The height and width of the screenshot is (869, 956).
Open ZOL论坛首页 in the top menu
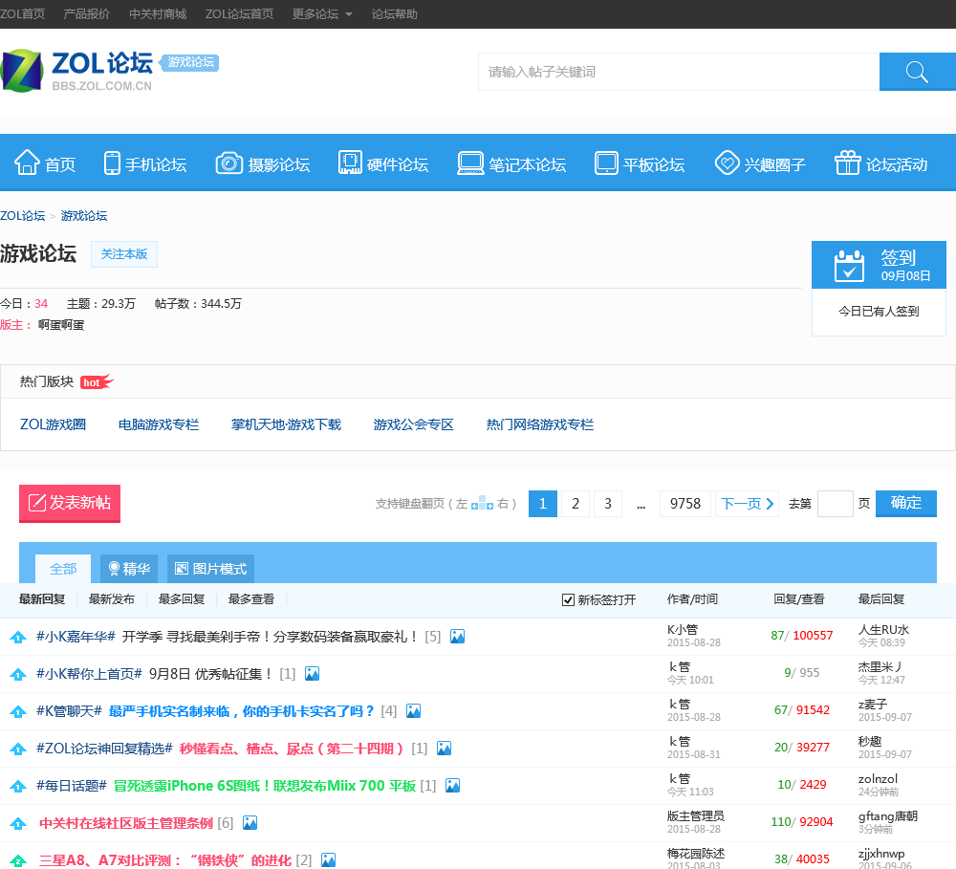(239, 14)
